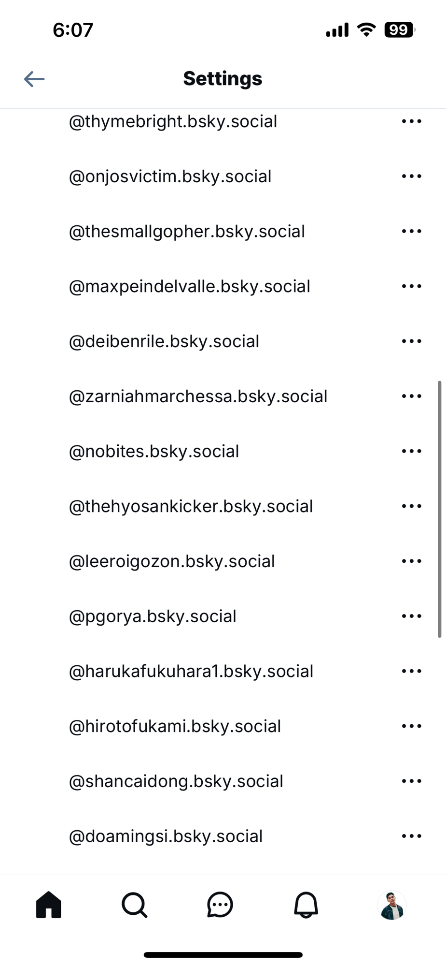446x967 pixels.
Task: Tap the back arrow in Settings header
Action: 34,79
